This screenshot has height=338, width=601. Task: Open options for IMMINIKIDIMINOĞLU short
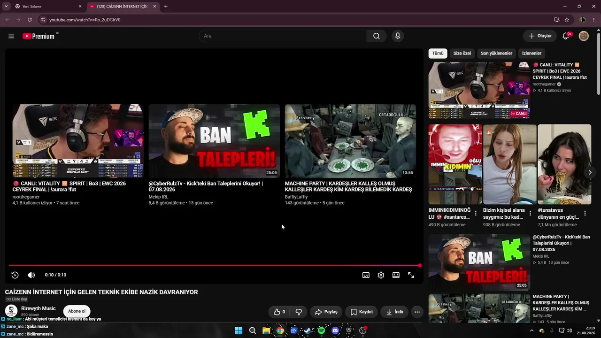pyautogui.click(x=476, y=213)
